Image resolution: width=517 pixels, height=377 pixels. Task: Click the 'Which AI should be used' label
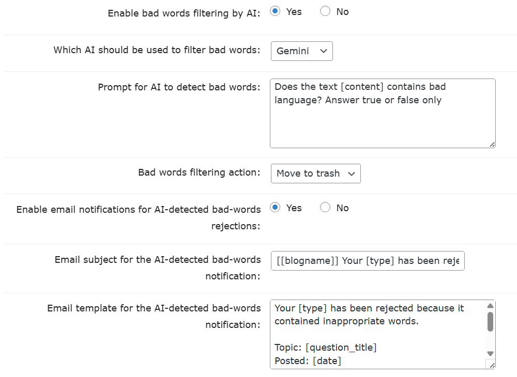point(157,50)
